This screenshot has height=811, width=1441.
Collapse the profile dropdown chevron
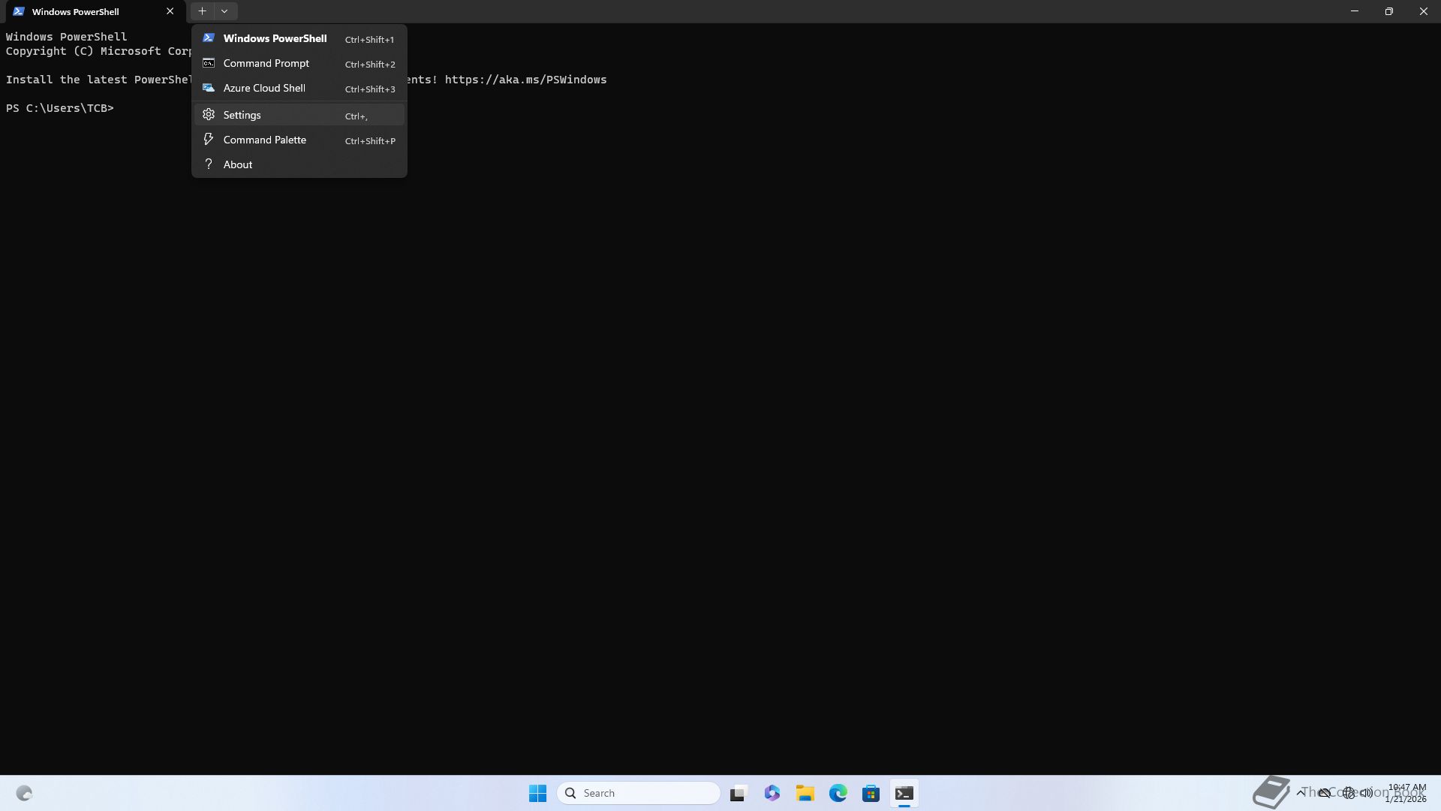(224, 11)
